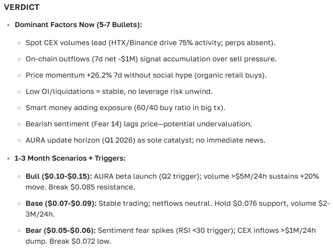Click the bold 'Base ($0.07-$0.09):' label
This screenshot has height=250, width=333.
coord(61,204)
